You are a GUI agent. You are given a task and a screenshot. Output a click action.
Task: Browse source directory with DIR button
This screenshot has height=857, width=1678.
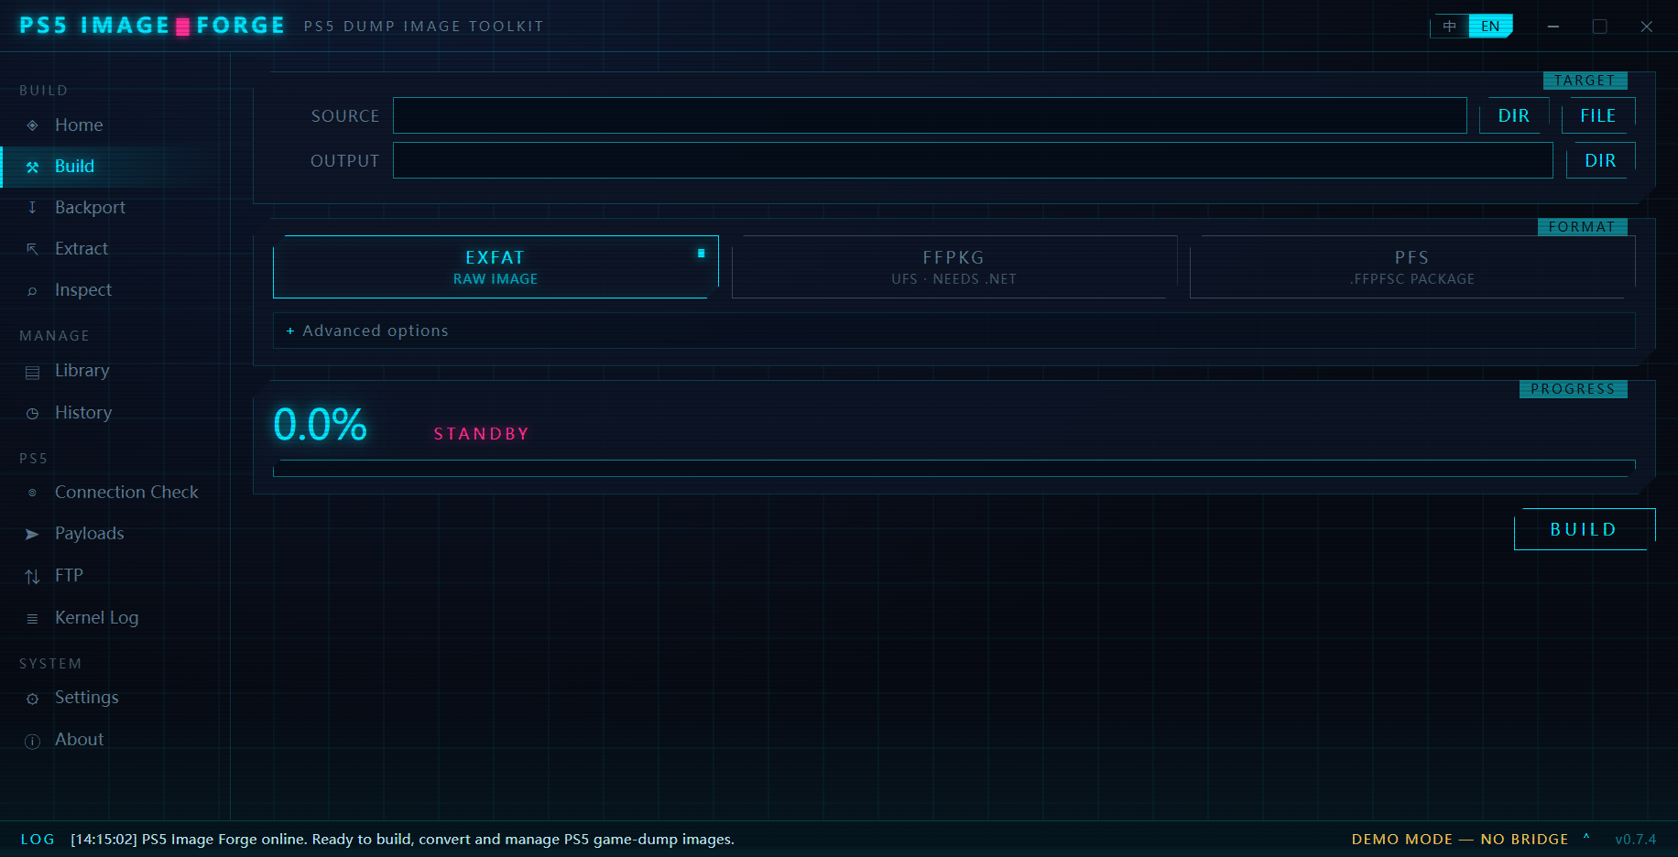(x=1514, y=115)
